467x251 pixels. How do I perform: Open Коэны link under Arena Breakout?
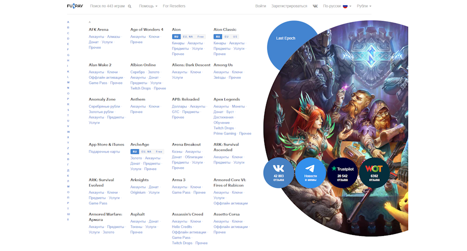[x=177, y=152]
